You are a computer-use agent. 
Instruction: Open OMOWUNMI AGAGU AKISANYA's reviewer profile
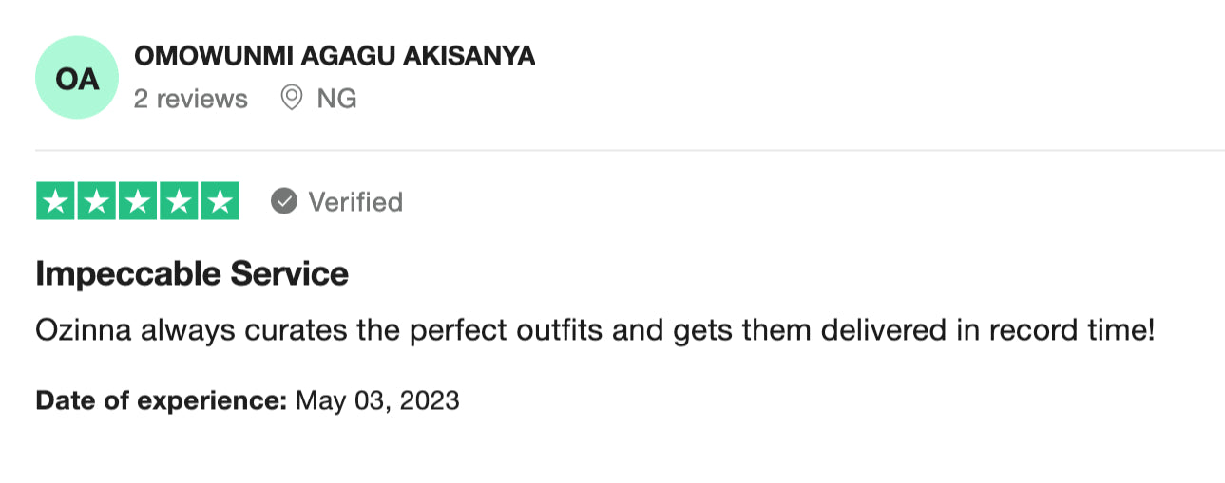335,56
